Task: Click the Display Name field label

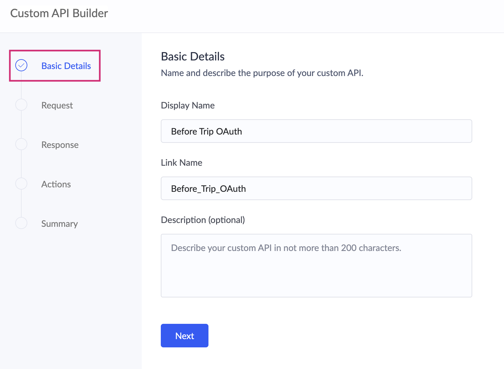Action: click(x=187, y=105)
